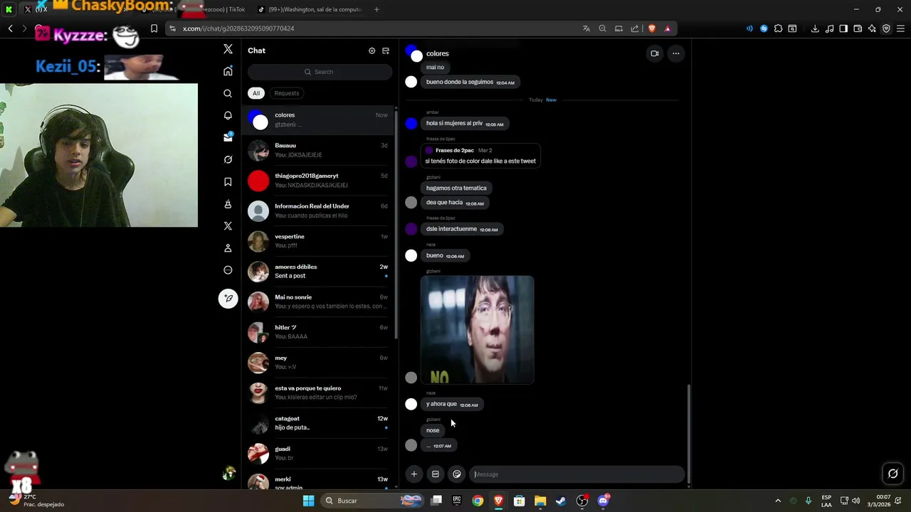Click the X logo at sidebar top
The height and width of the screenshot is (512, 911).
[228, 49]
